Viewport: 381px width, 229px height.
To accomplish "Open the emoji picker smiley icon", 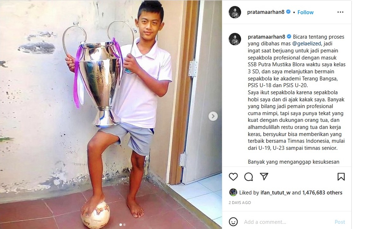I will point(233,222).
